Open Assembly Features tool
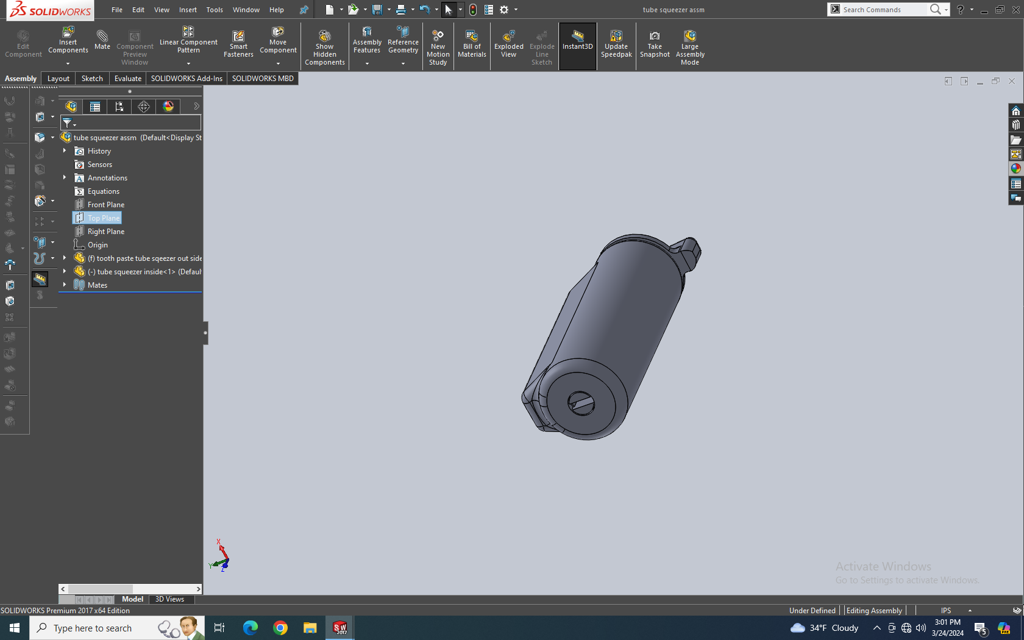The image size is (1024, 640). point(367,40)
